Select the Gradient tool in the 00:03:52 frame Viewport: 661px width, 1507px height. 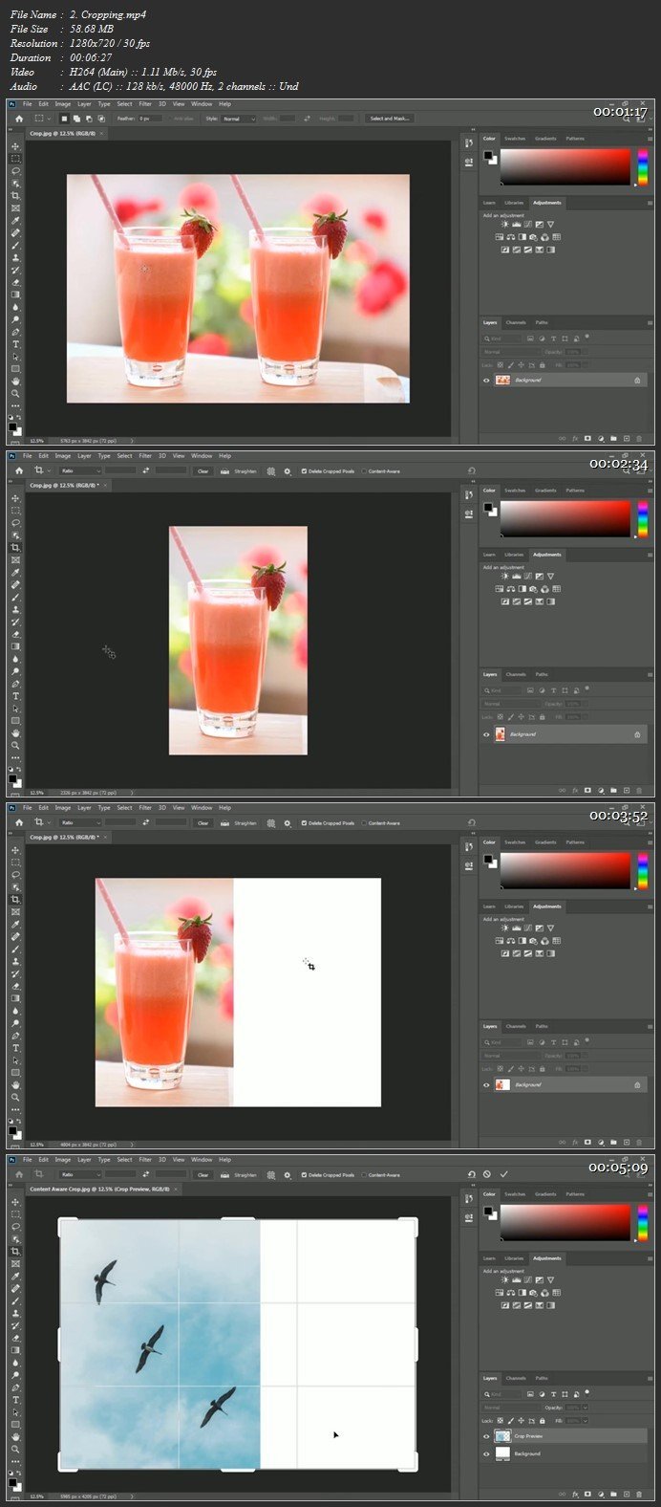coord(15,998)
